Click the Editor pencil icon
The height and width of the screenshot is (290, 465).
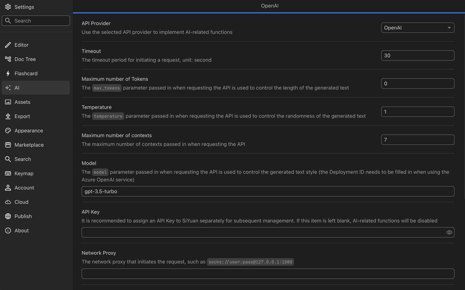pos(8,45)
